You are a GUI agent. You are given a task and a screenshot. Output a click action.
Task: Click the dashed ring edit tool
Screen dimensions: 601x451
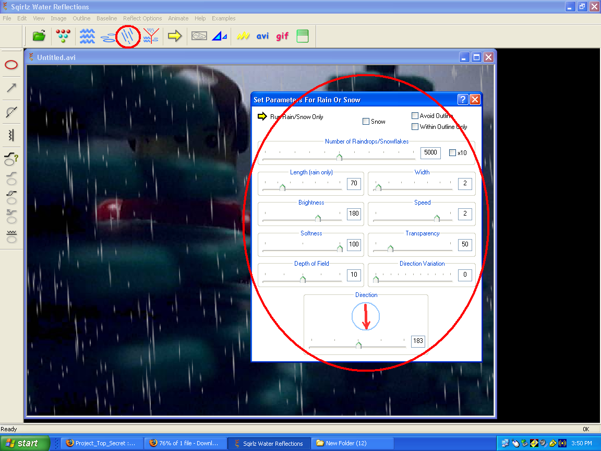pos(11,197)
